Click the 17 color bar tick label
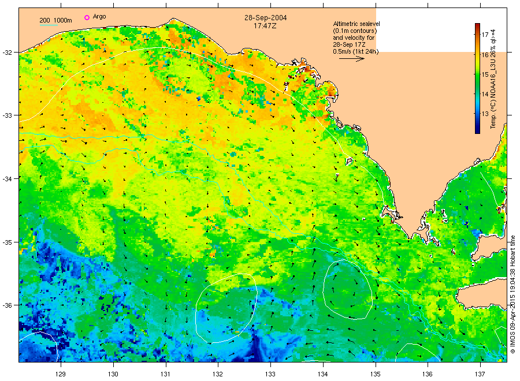 [485, 35]
